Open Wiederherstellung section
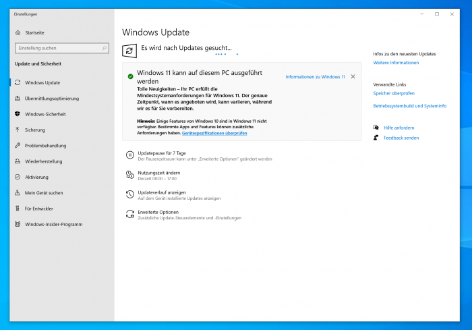The image size is (472, 330). pos(44,161)
